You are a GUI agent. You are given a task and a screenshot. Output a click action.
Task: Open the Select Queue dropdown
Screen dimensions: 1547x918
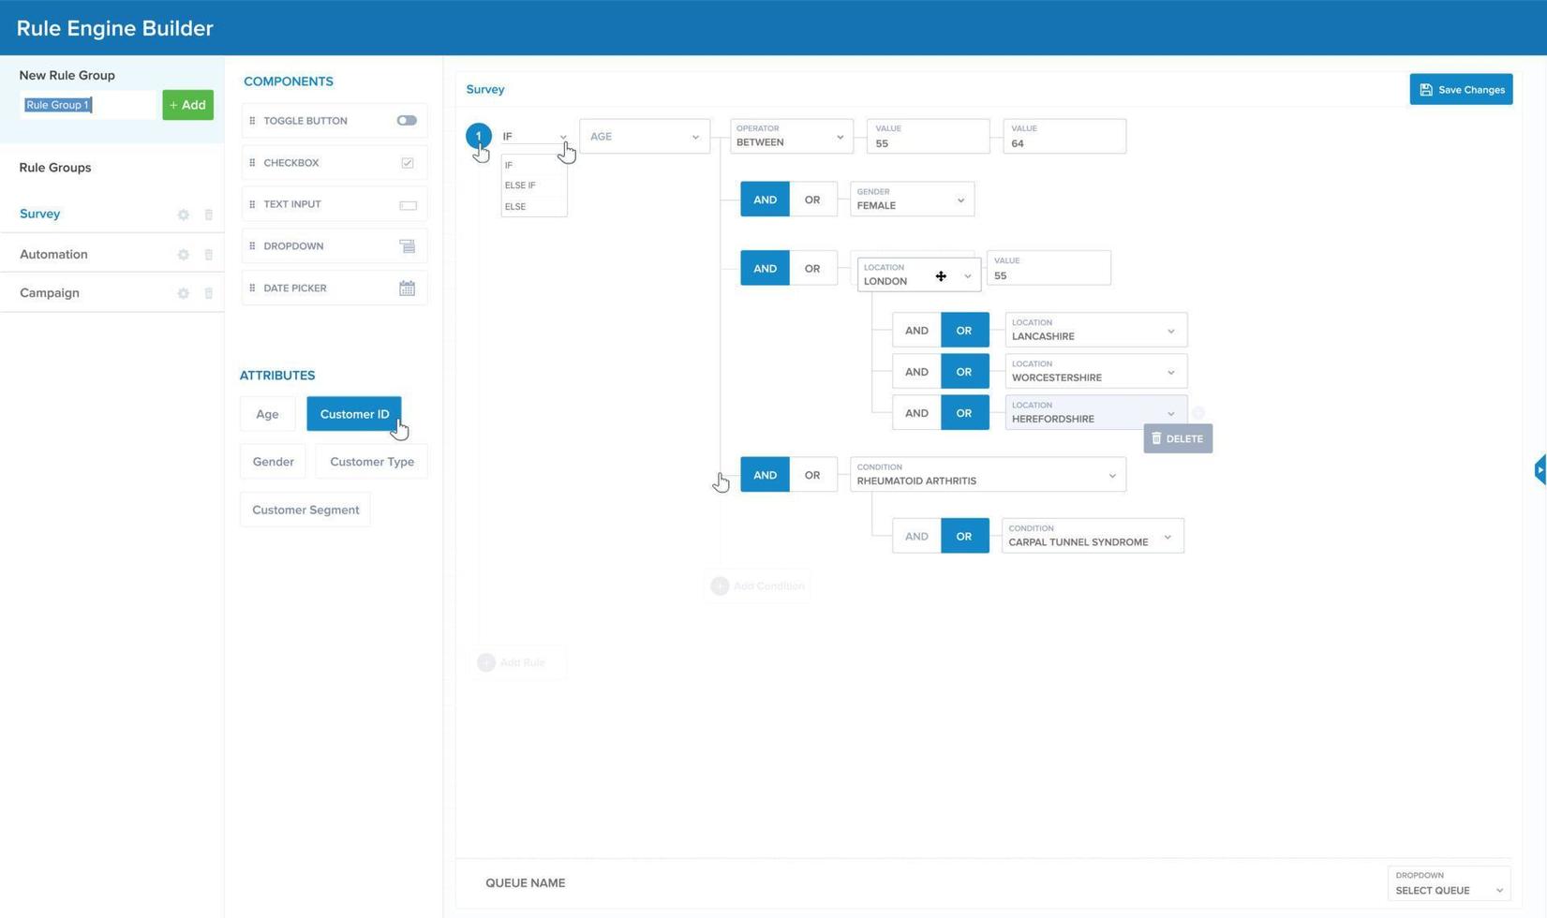pyautogui.click(x=1449, y=890)
